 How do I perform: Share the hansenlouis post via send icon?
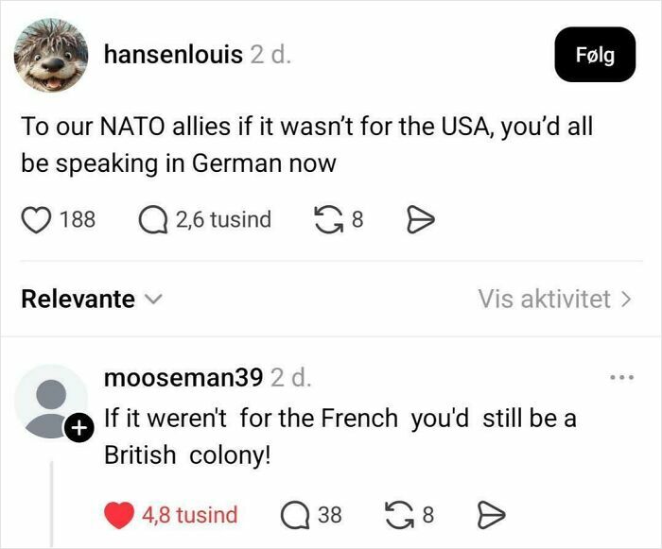tap(418, 220)
